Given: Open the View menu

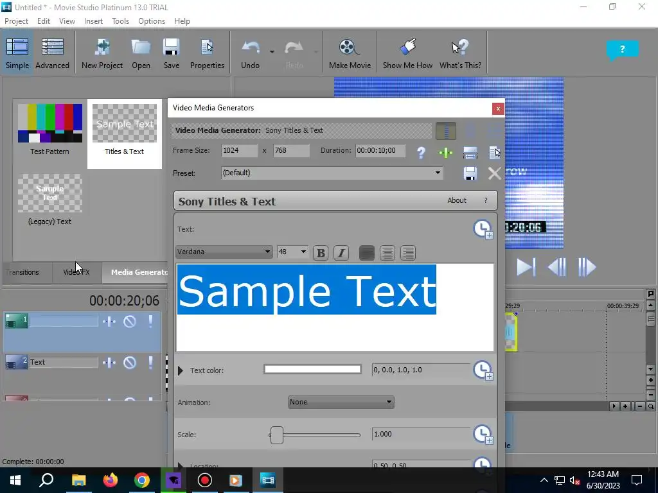Looking at the screenshot, I should tap(67, 21).
